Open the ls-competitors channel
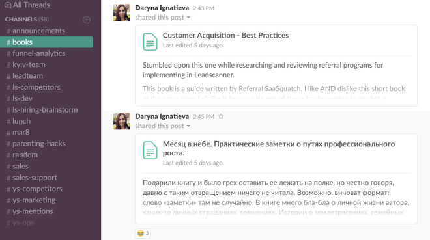The width and height of the screenshot is (430, 240). [33, 87]
